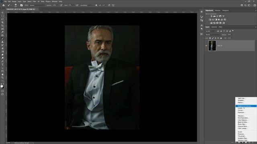
Task: Open the Filter menu
Action: click(x=34, y=2)
